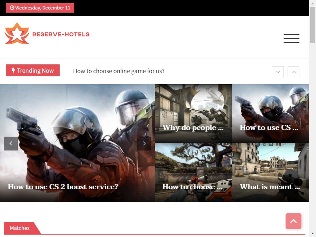Screen dimensions: 316x237
Task: Click the Reserve-Hotels star logo
Action: click(x=17, y=34)
